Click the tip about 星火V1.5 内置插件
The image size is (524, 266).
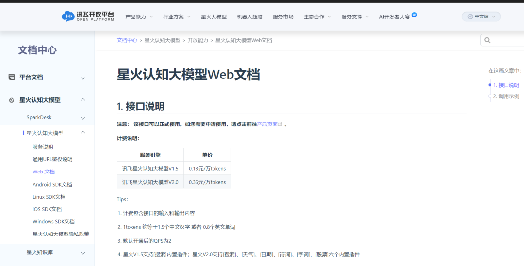(241, 254)
